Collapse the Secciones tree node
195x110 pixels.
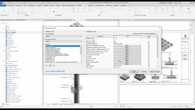(3, 61)
